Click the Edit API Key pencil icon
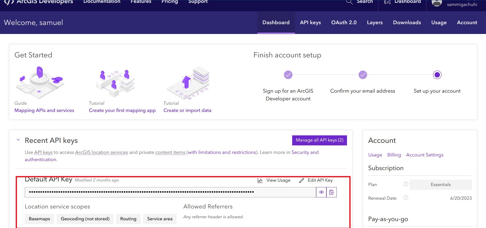 point(302,181)
